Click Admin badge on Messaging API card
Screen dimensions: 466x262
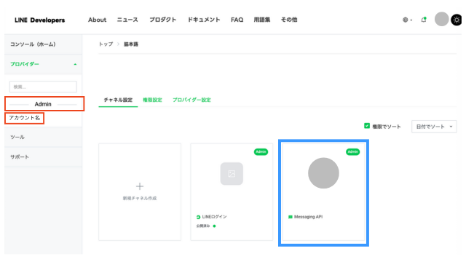coord(352,152)
